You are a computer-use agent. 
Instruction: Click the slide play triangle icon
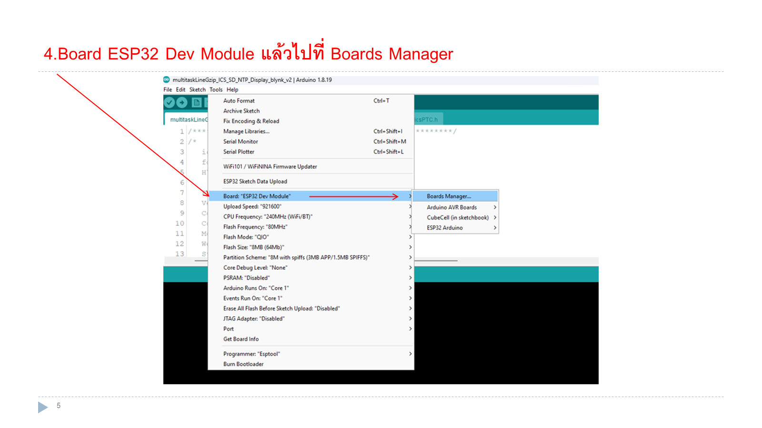pos(43,407)
